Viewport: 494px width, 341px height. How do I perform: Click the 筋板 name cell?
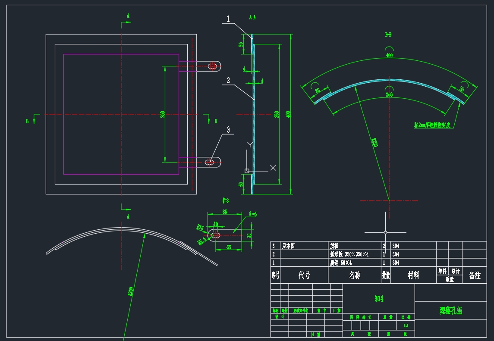point(355,246)
